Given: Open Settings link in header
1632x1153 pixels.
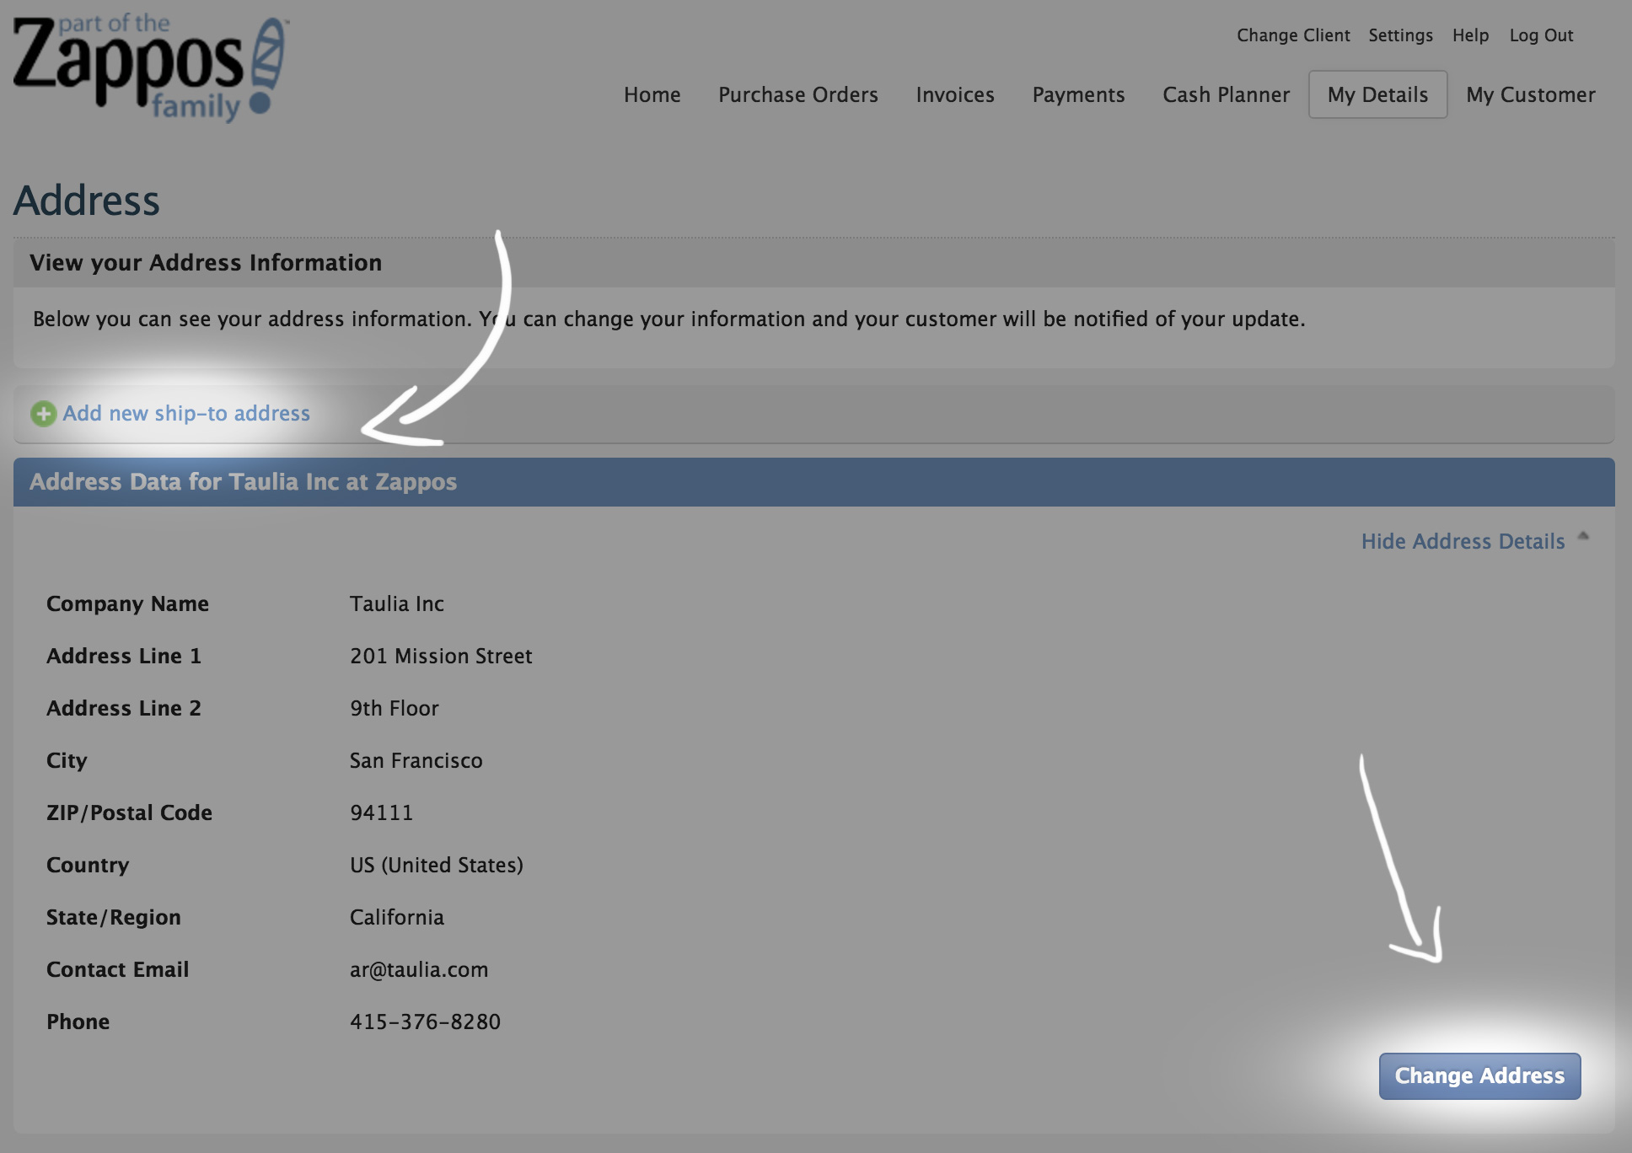Looking at the screenshot, I should [x=1400, y=35].
